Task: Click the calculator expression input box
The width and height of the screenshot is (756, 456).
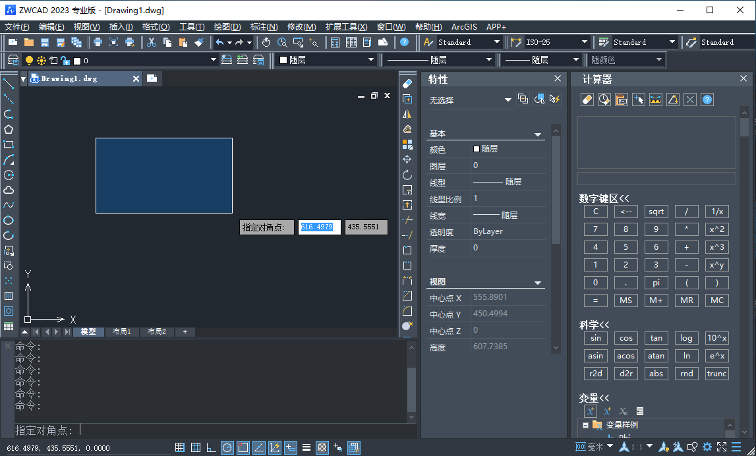Action: coord(656,179)
